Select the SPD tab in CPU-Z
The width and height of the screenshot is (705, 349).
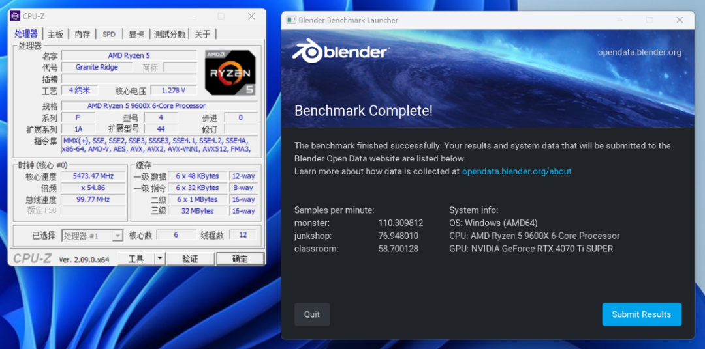coord(109,34)
